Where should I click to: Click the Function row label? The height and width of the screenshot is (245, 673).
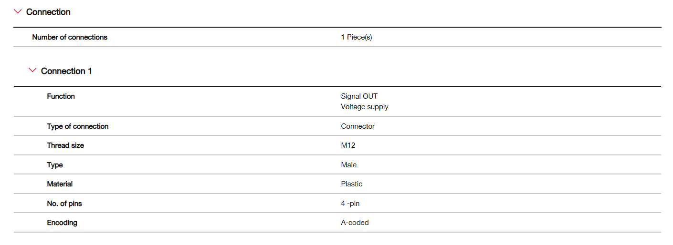(x=61, y=96)
